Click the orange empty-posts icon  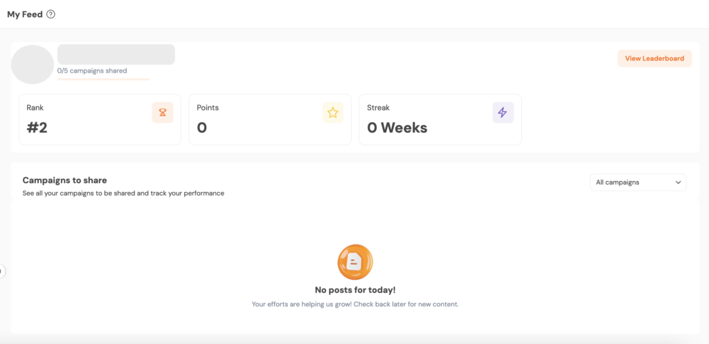click(x=354, y=261)
